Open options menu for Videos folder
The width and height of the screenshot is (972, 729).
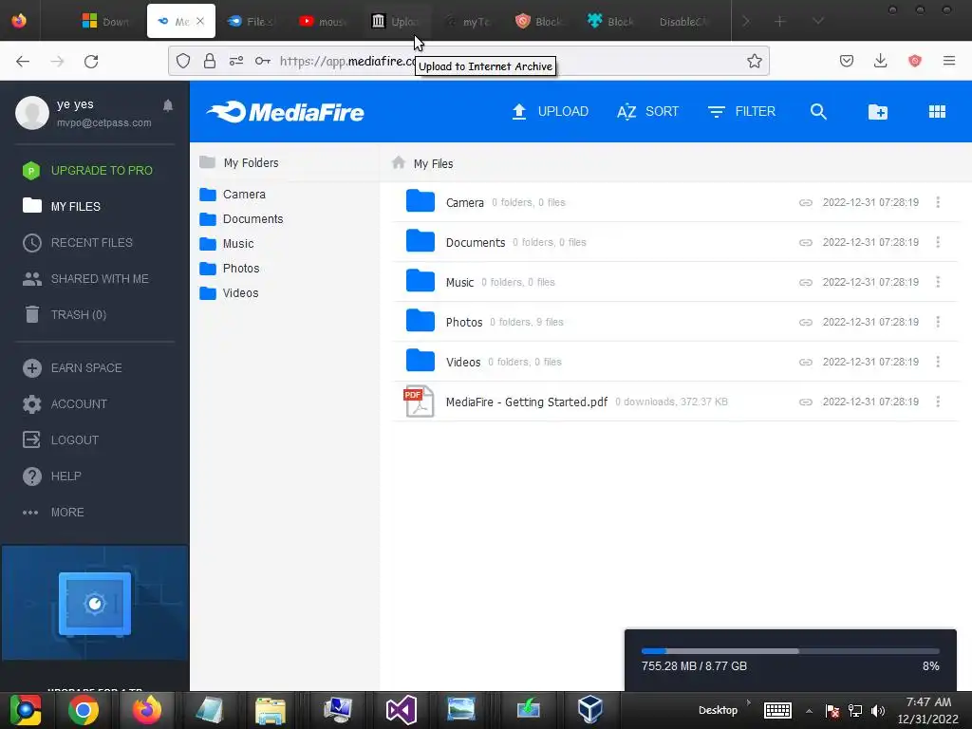click(938, 362)
